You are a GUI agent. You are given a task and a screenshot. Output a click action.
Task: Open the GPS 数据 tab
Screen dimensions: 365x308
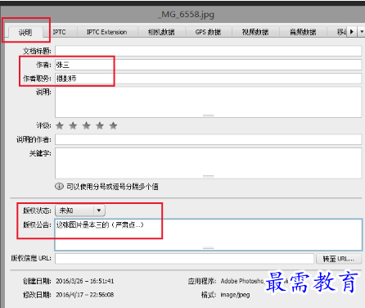click(x=208, y=32)
